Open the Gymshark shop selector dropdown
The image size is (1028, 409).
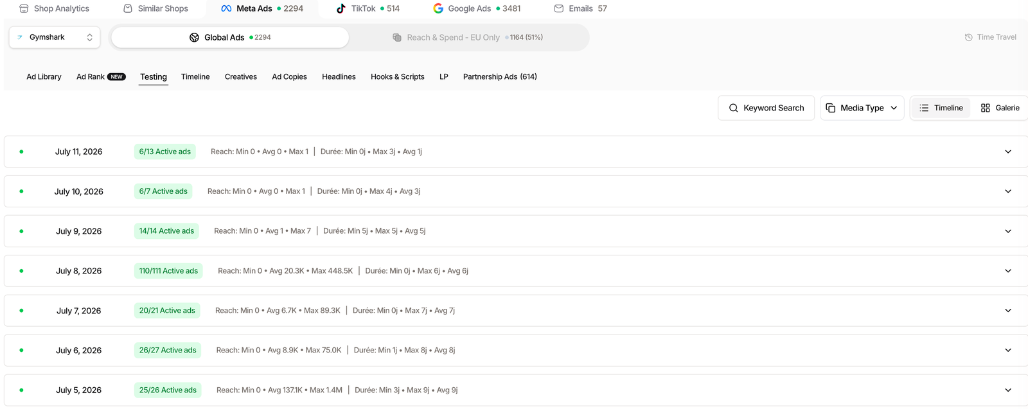coord(55,37)
